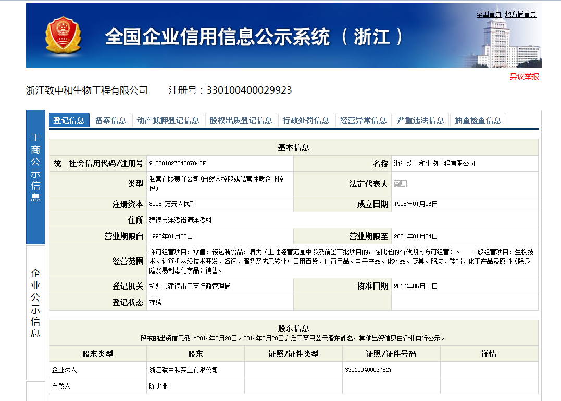The height and width of the screenshot is (401, 561).
Task: Click the registration status 存续
Action: tap(155, 302)
